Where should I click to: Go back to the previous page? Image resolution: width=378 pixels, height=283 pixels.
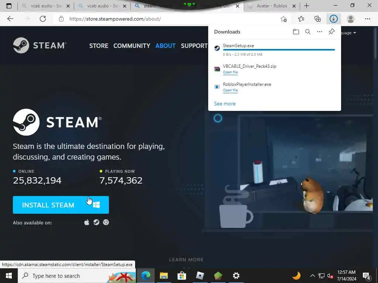tap(10, 19)
